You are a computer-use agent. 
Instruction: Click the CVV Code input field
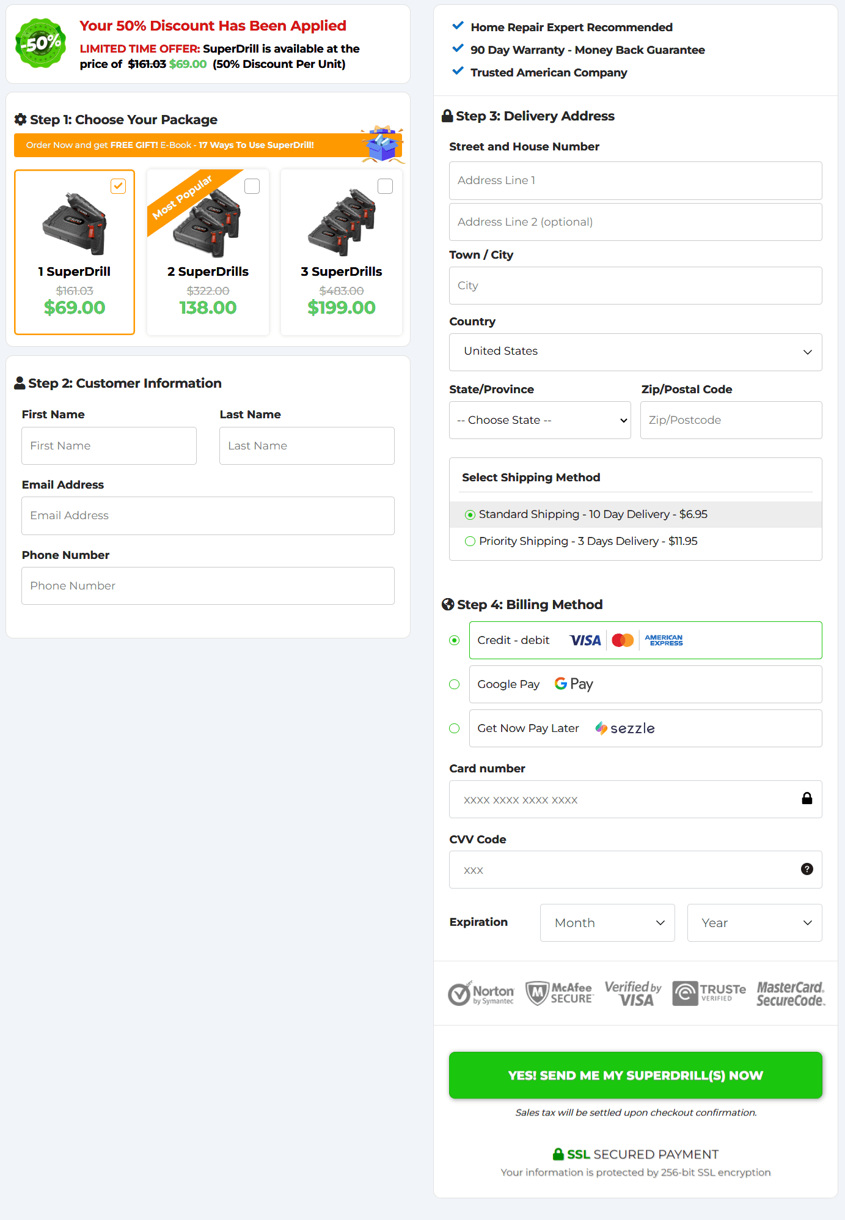635,870
